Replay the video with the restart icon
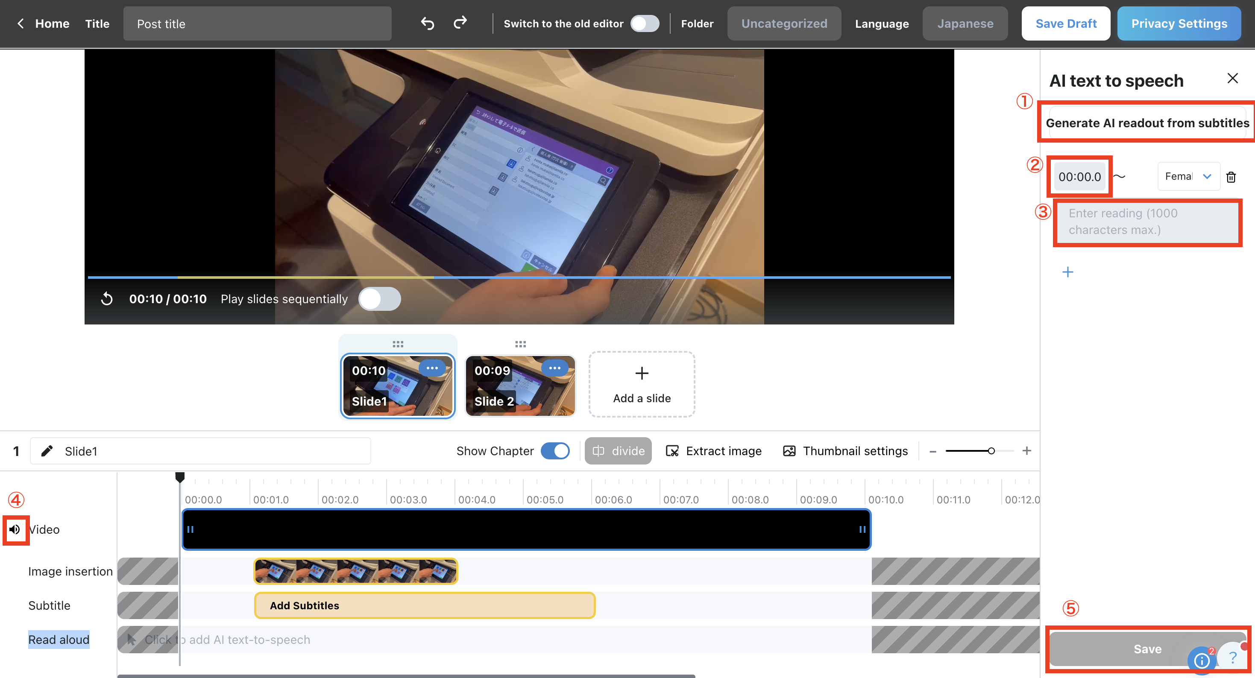This screenshot has width=1255, height=678. tap(107, 298)
